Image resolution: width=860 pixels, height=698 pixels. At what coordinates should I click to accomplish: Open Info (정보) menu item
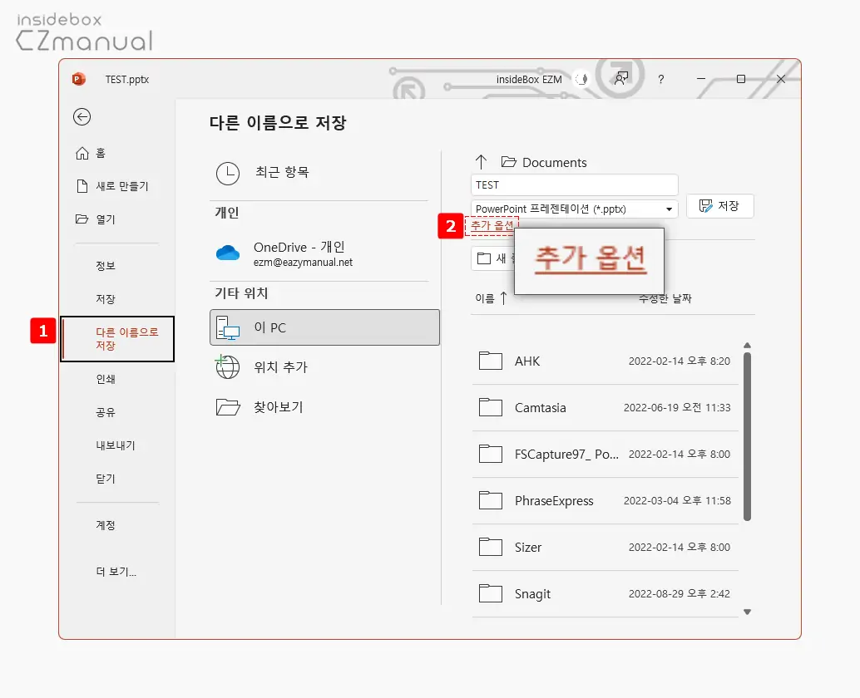click(x=106, y=266)
